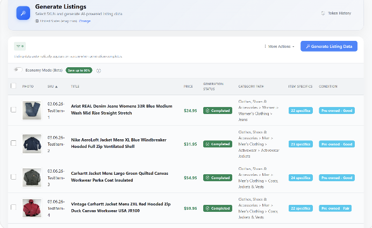The image size is (372, 228).
Task: Click the 24 specifics badge
Action: [301, 177]
